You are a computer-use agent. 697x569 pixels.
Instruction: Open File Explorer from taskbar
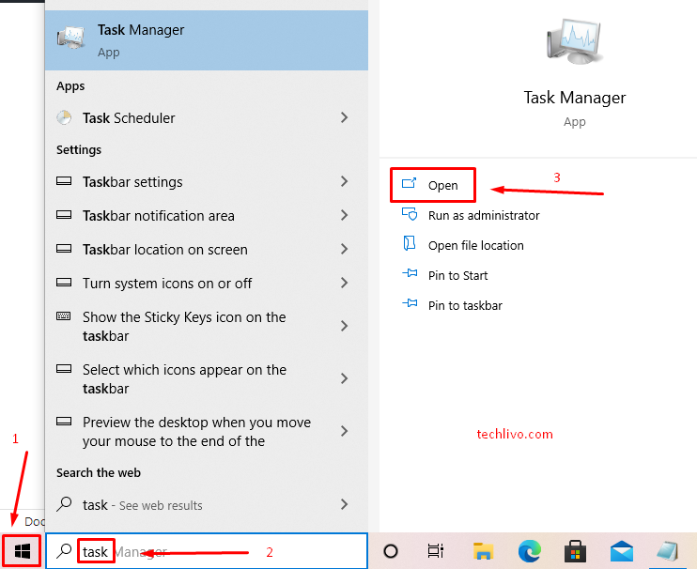(483, 551)
